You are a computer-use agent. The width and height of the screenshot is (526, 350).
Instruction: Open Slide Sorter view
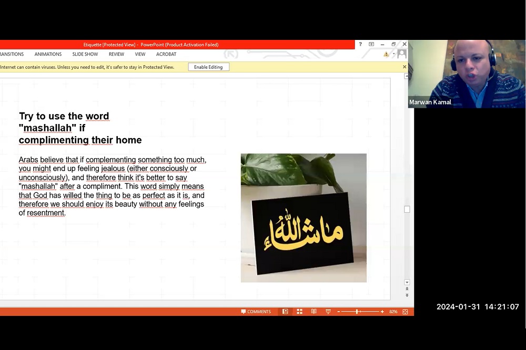[x=299, y=312]
